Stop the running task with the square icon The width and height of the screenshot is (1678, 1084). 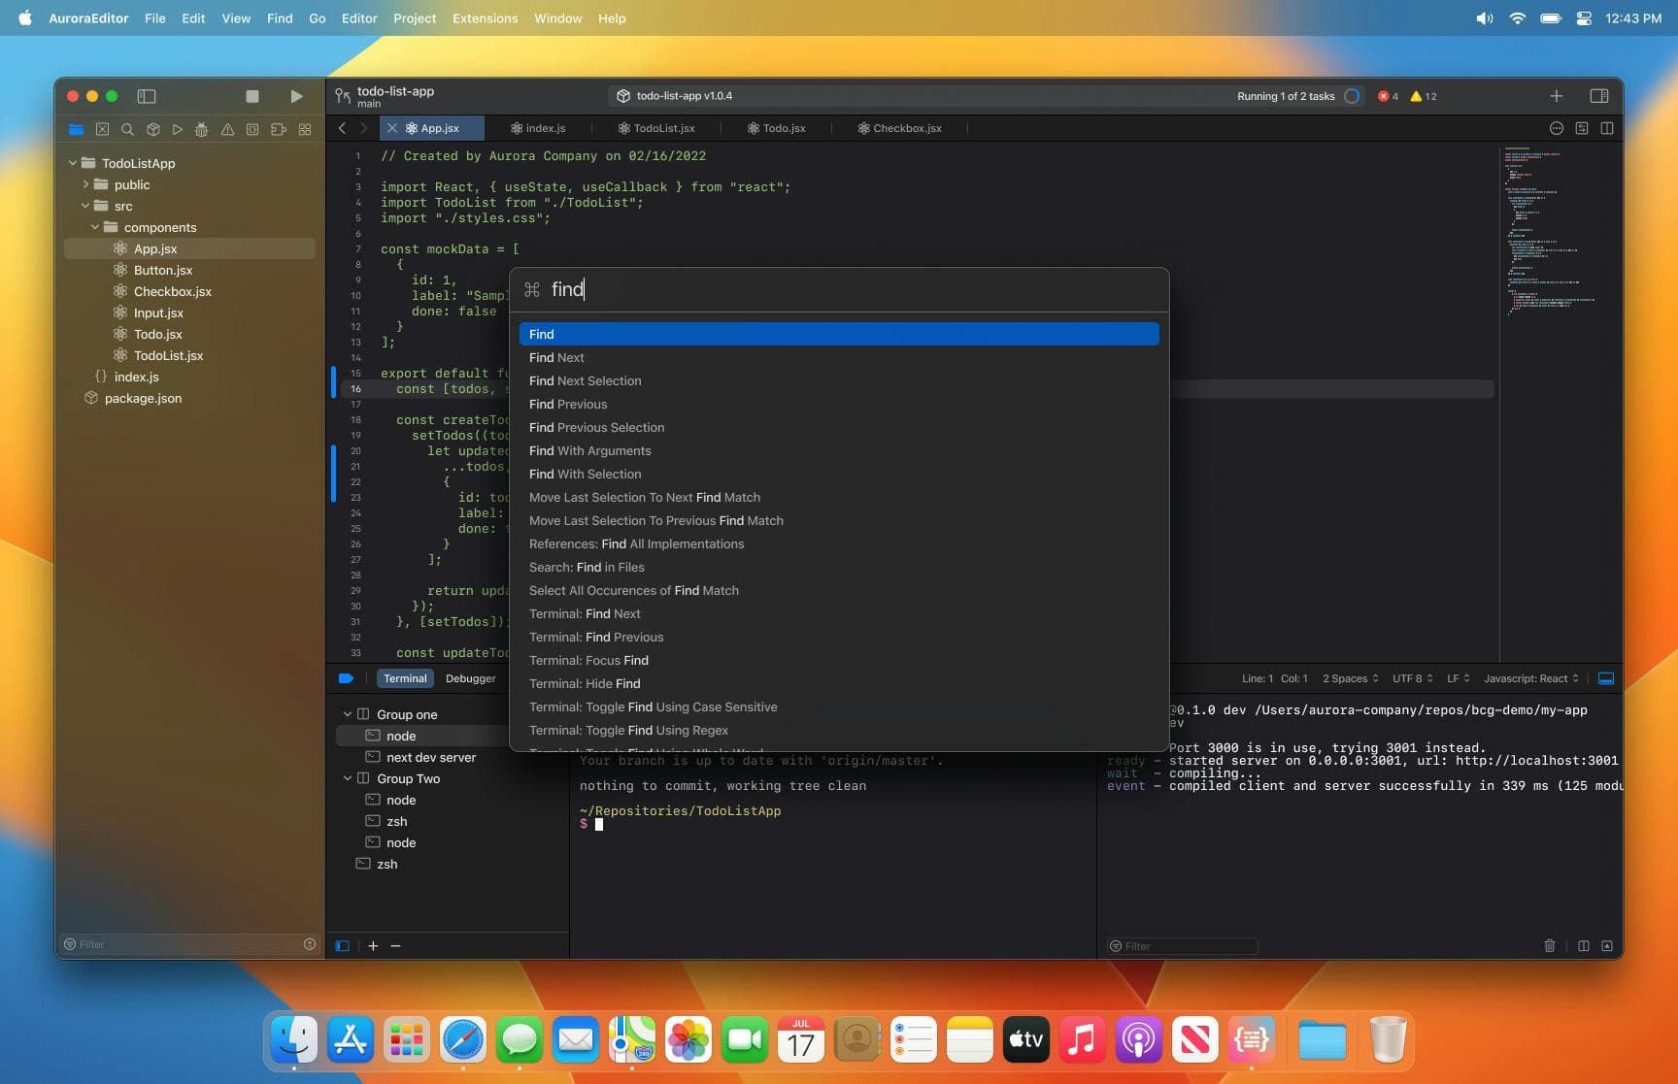tap(252, 96)
